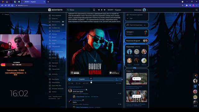Click ВКонтакте badge on album cover
Image resolution: width=199 pixels, height=112 pixels.
pyautogui.click(x=114, y=72)
